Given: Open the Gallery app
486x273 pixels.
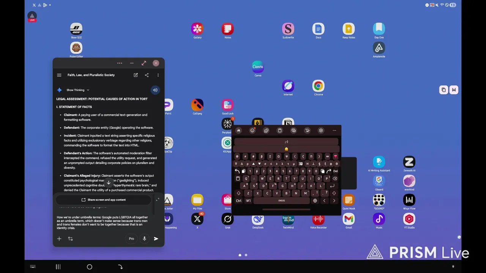Looking at the screenshot, I should point(197,31).
